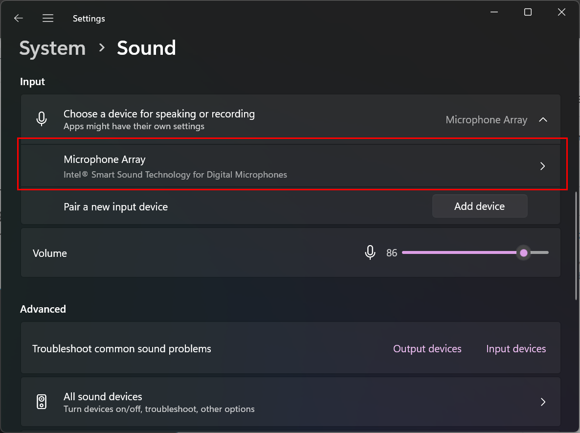Minimize the Settings window
Screen dimensions: 580x433
click(x=494, y=12)
